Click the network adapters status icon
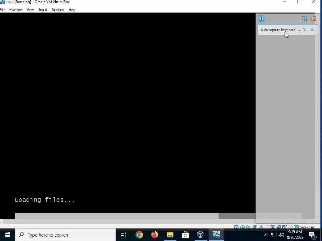Screen dimensions: 322x241 point(255,227)
